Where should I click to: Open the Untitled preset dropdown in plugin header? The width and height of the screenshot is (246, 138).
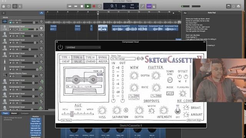point(83,47)
